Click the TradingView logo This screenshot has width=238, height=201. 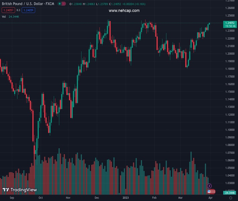19,190
